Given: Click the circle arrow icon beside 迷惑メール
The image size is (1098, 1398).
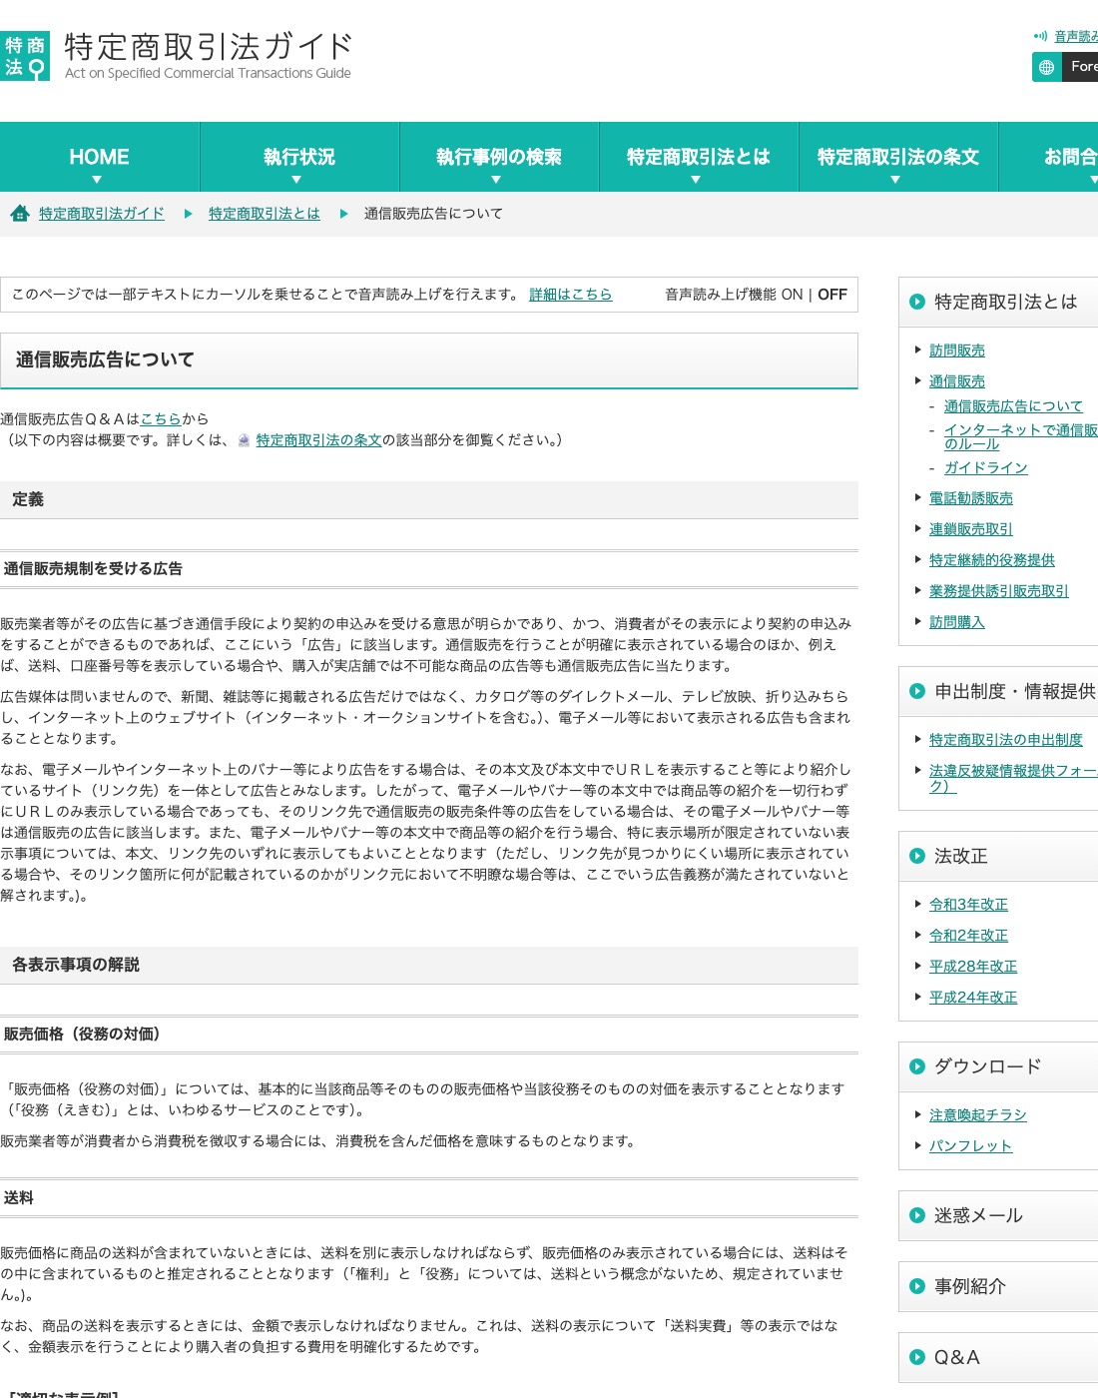Looking at the screenshot, I should 917,1215.
